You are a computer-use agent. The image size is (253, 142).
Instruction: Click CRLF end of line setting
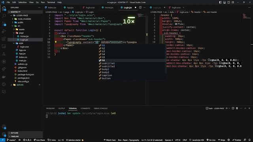tap(185, 140)
